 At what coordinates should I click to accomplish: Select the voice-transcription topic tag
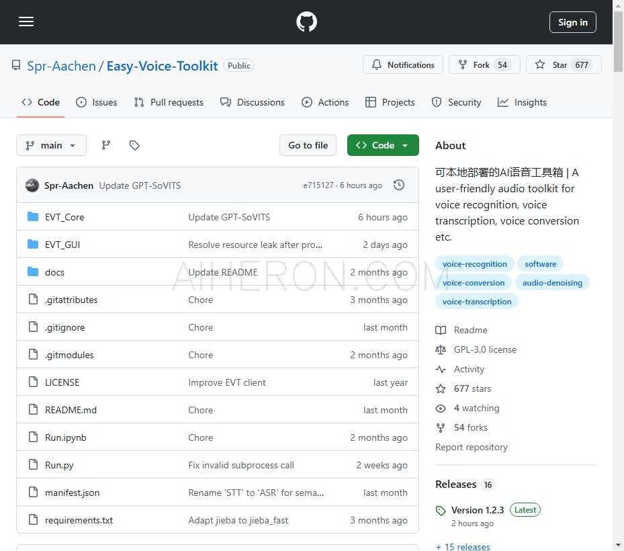click(x=477, y=302)
